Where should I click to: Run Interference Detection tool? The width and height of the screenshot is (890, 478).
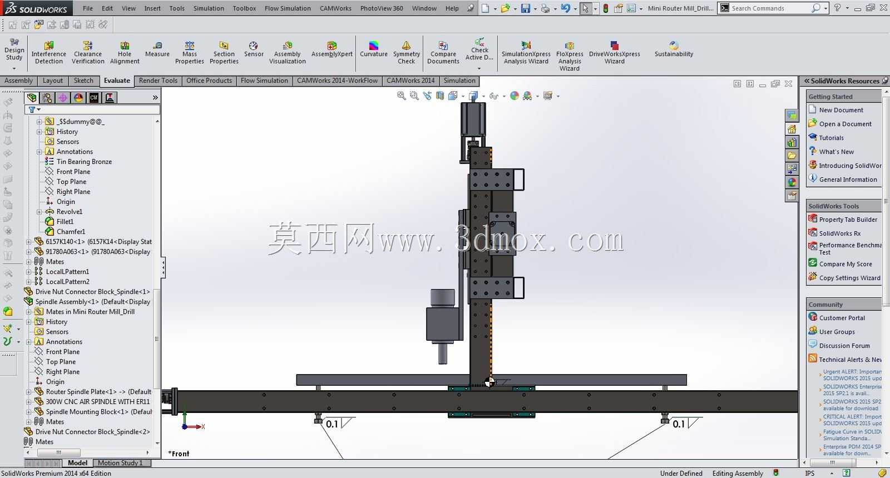(x=49, y=53)
